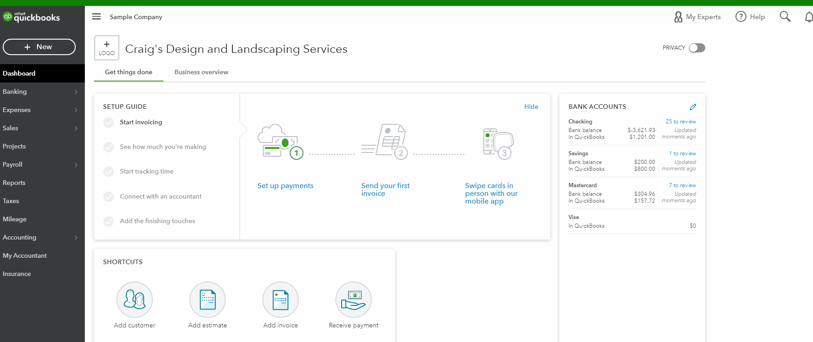The width and height of the screenshot is (813, 342).
Task: Toggle the Privacy switch
Action: 697,48
